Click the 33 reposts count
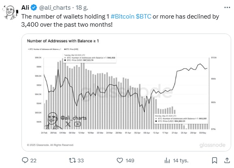234x168 pixels. pos(81,160)
